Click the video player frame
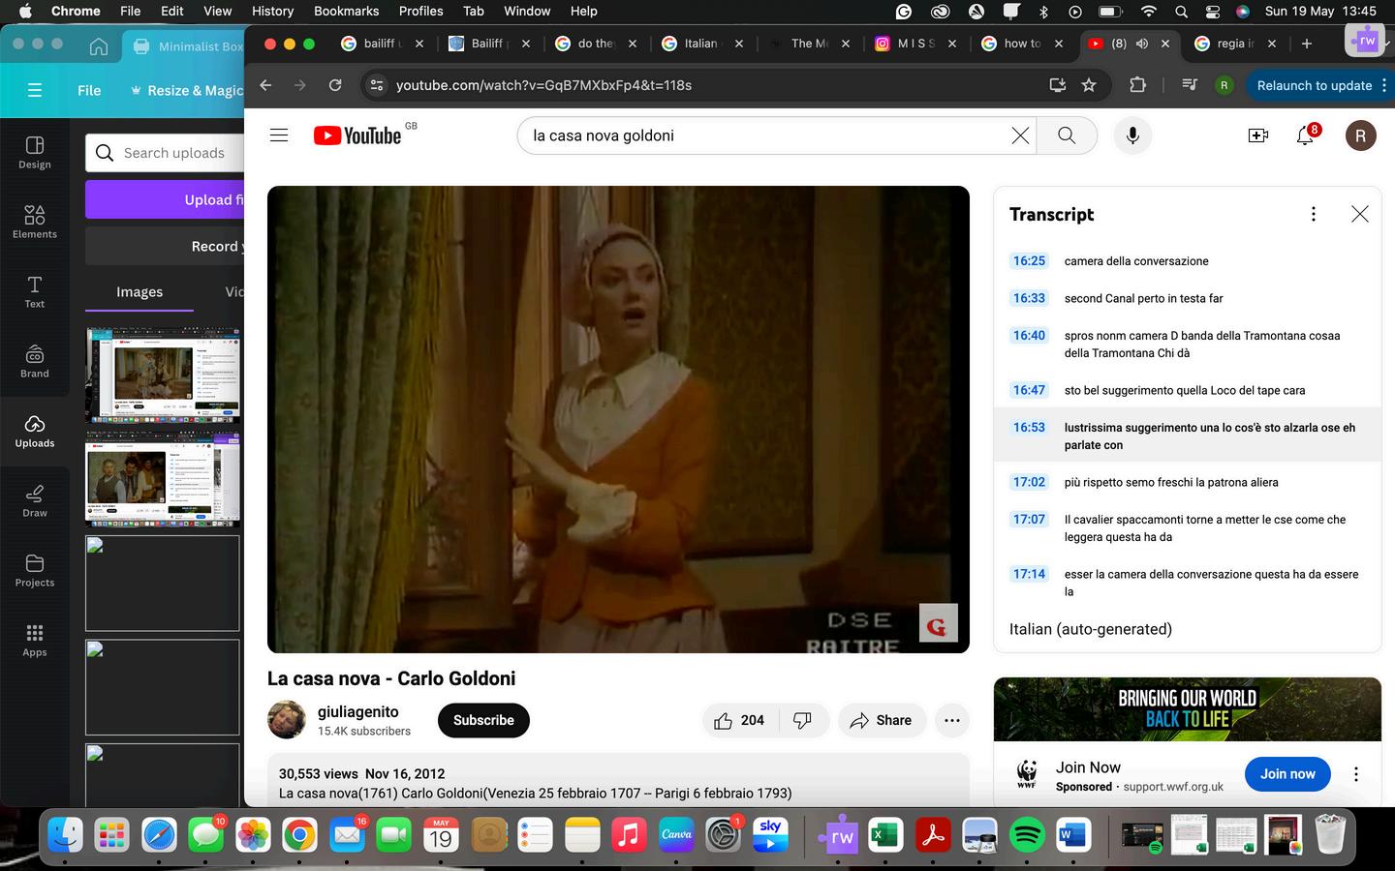 tap(618, 419)
